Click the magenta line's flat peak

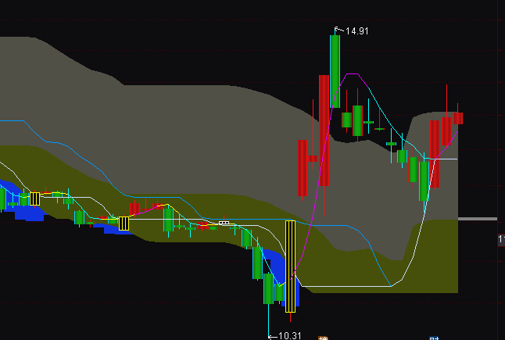tap(352, 74)
